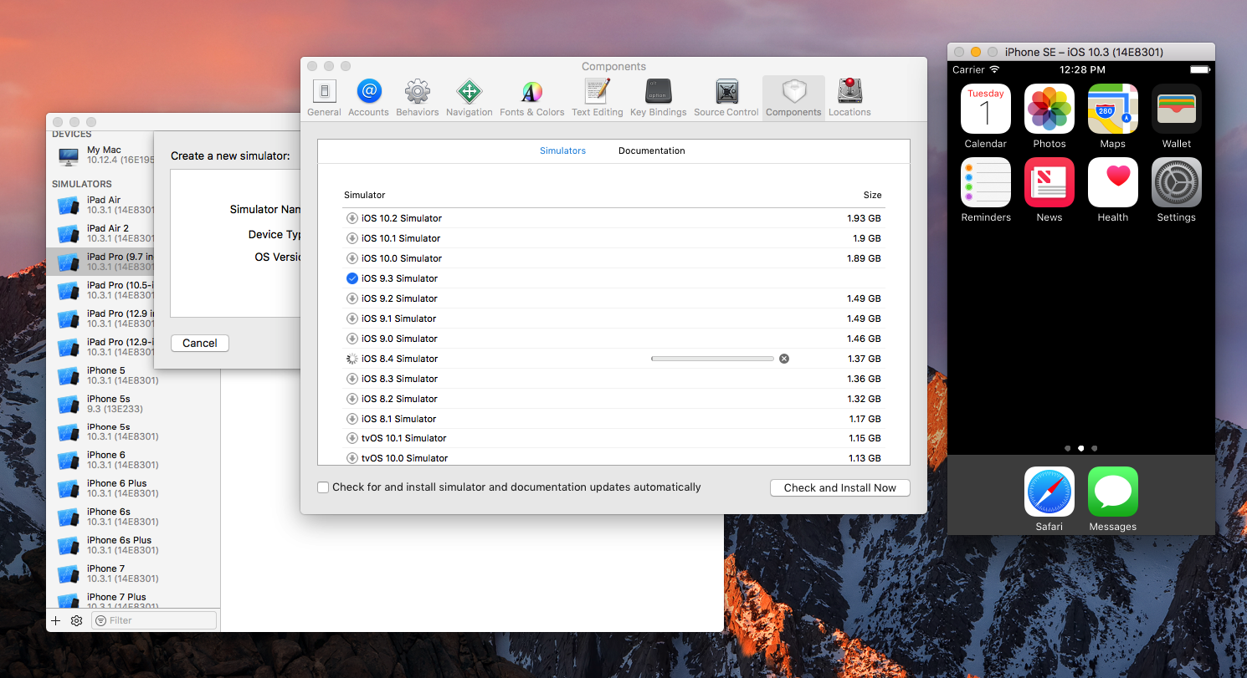Click the iOS 9.2 Simulator size 1.49 GB

pos(863,298)
